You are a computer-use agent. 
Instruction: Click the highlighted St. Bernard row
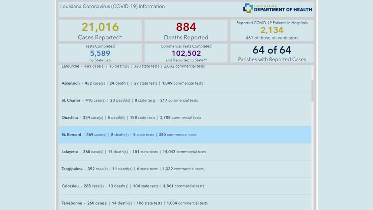tap(185, 135)
